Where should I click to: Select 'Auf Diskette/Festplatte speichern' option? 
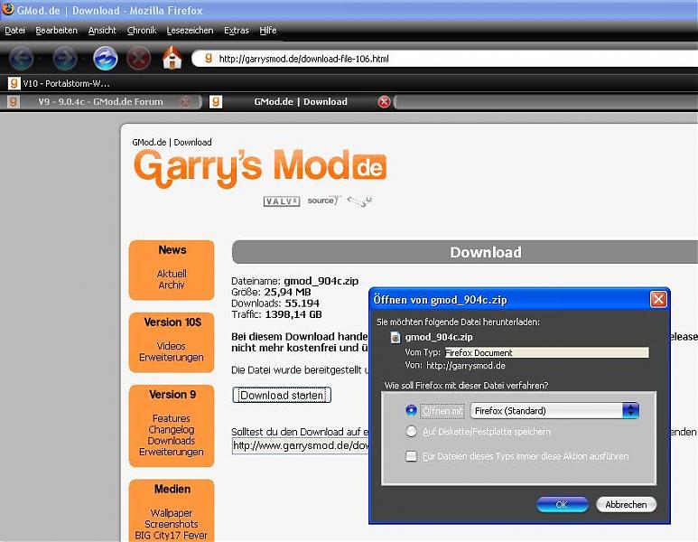tap(412, 432)
